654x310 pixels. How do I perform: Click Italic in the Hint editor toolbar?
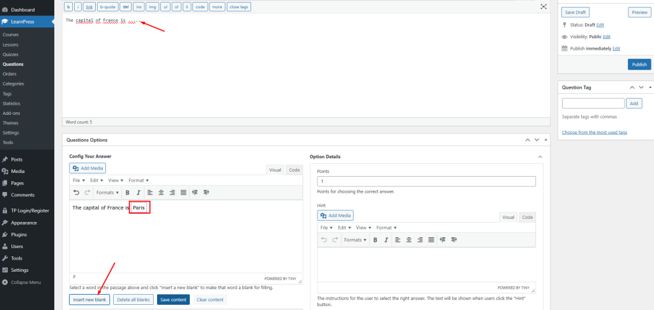point(385,240)
